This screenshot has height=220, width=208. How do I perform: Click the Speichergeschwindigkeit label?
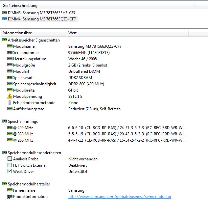35,84
